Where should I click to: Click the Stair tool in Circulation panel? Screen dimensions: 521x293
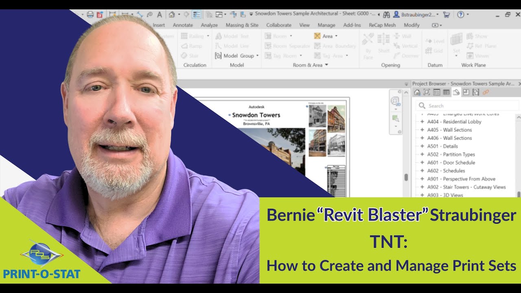click(x=190, y=56)
